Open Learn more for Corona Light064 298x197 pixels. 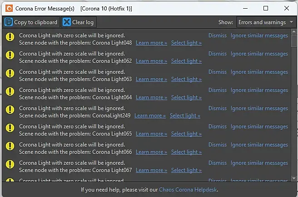[151, 97]
